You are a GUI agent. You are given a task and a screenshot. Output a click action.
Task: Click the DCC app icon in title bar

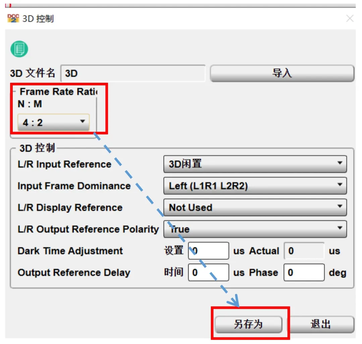[x=13, y=18]
